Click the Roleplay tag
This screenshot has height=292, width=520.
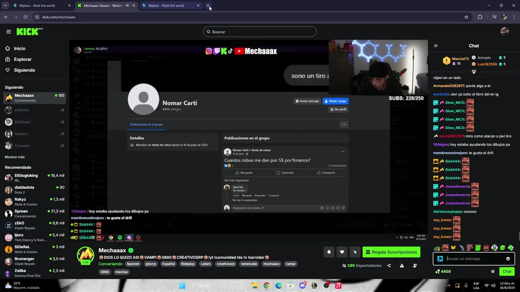pyautogui.click(x=188, y=264)
